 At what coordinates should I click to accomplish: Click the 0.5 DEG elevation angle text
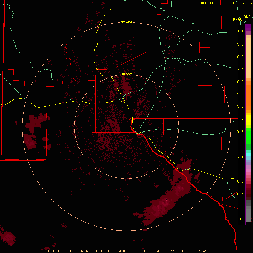click(x=140, y=251)
